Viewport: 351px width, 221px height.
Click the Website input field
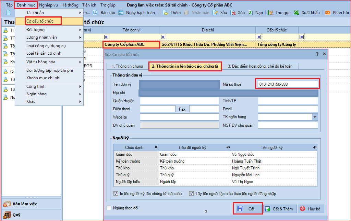180,117
